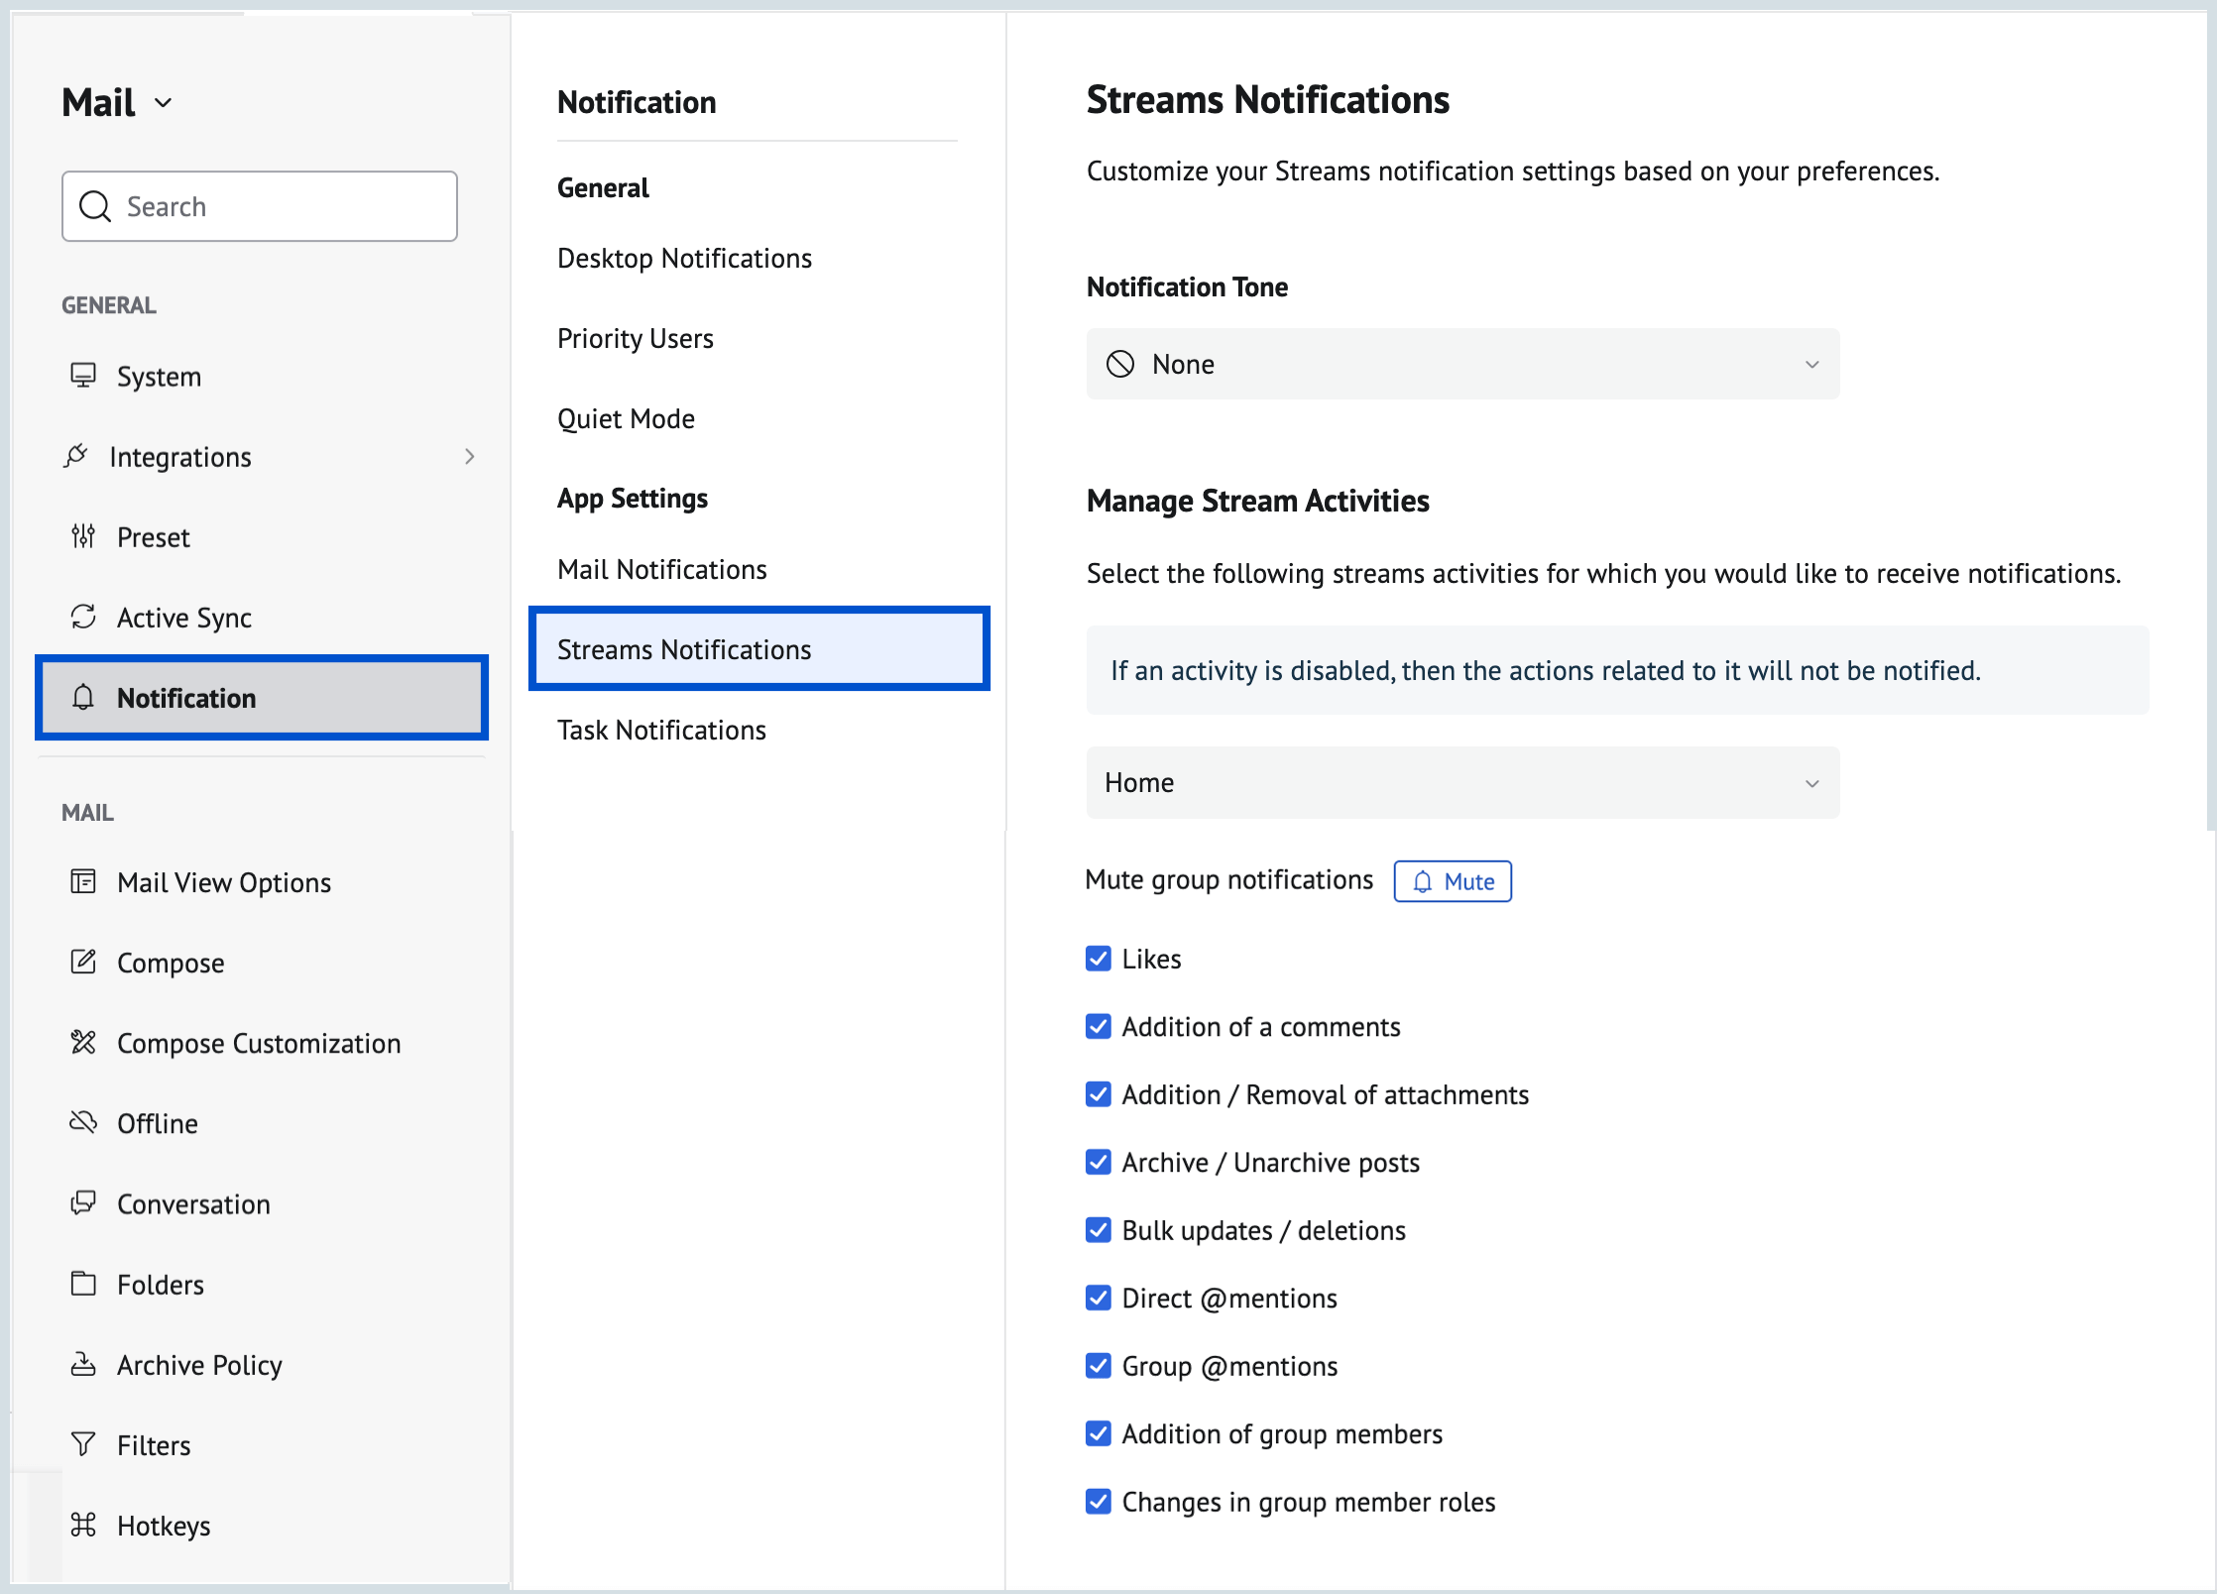Click the Hotkeys command-key icon

coord(83,1525)
